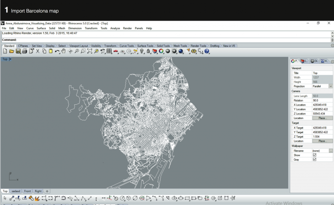334x205 pixels.
Task: Click the blue question mark Help icon
Action: (207, 51)
